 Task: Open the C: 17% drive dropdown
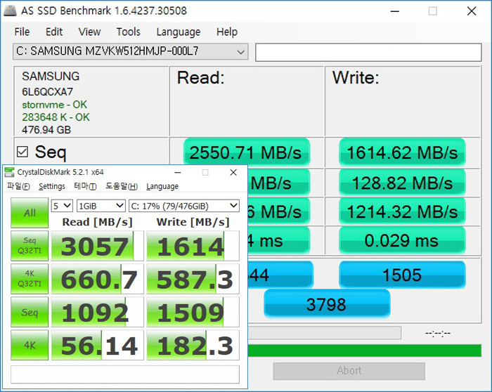click(x=184, y=206)
